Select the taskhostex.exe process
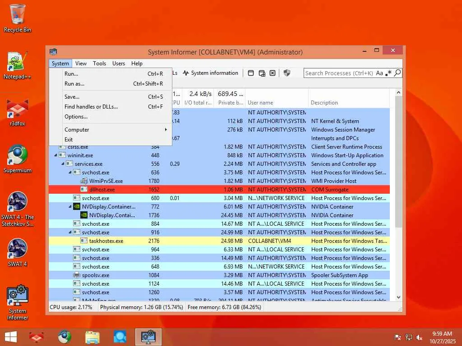Image resolution: width=462 pixels, height=346 pixels. tap(219, 241)
